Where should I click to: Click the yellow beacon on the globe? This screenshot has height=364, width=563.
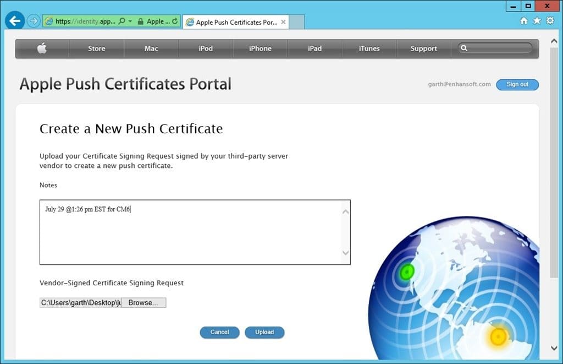point(498,336)
